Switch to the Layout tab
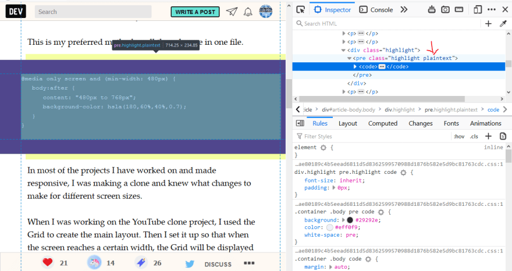This screenshot has height=271, width=512. coord(348,123)
